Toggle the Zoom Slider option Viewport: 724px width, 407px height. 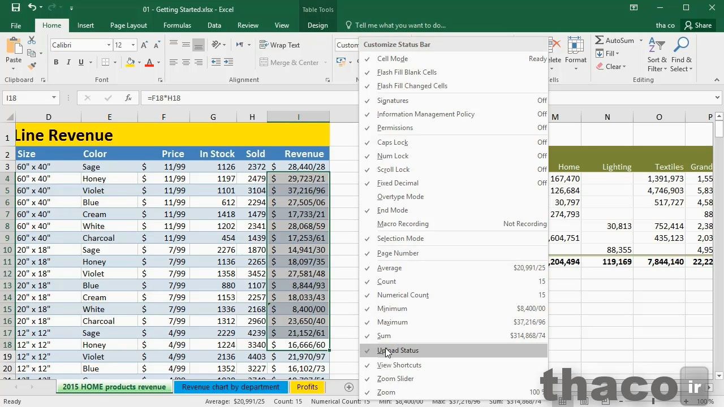tap(454, 379)
